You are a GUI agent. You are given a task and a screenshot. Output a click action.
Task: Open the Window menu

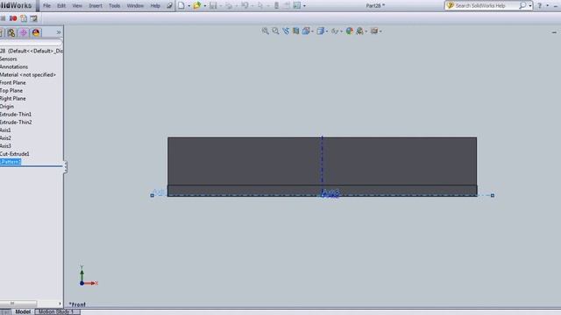coord(135,6)
